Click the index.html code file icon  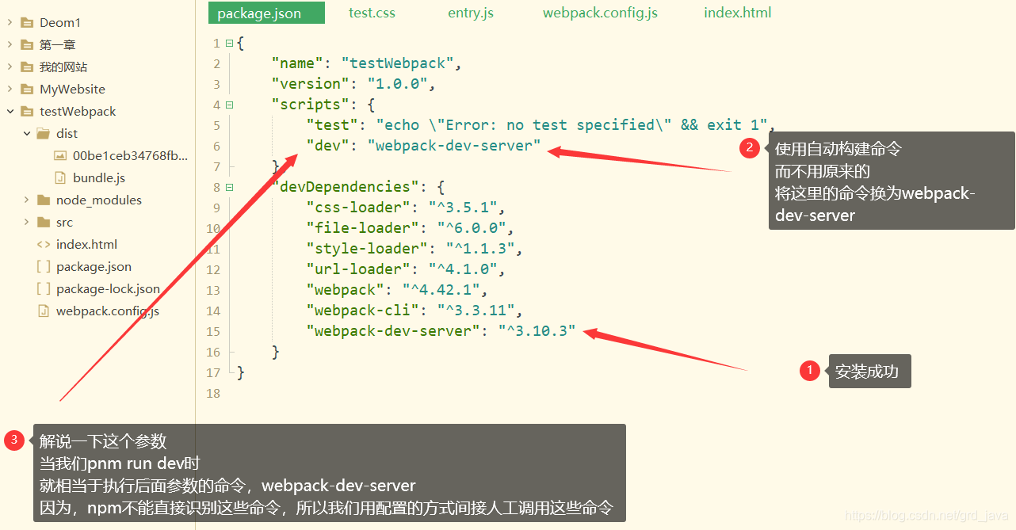coord(44,245)
